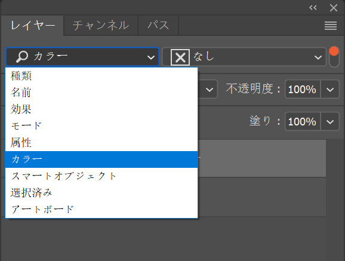Click the 不透明度 100% value field
This screenshot has width=345, height=261.
[303, 90]
